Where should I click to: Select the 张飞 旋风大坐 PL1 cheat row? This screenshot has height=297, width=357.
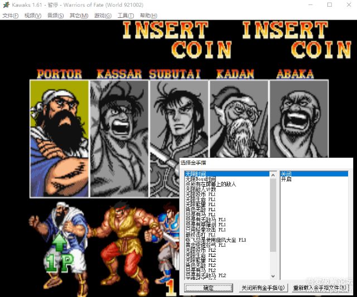(x=227, y=240)
